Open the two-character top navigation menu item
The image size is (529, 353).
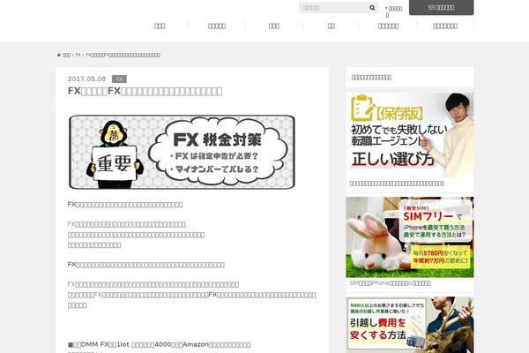point(332,26)
